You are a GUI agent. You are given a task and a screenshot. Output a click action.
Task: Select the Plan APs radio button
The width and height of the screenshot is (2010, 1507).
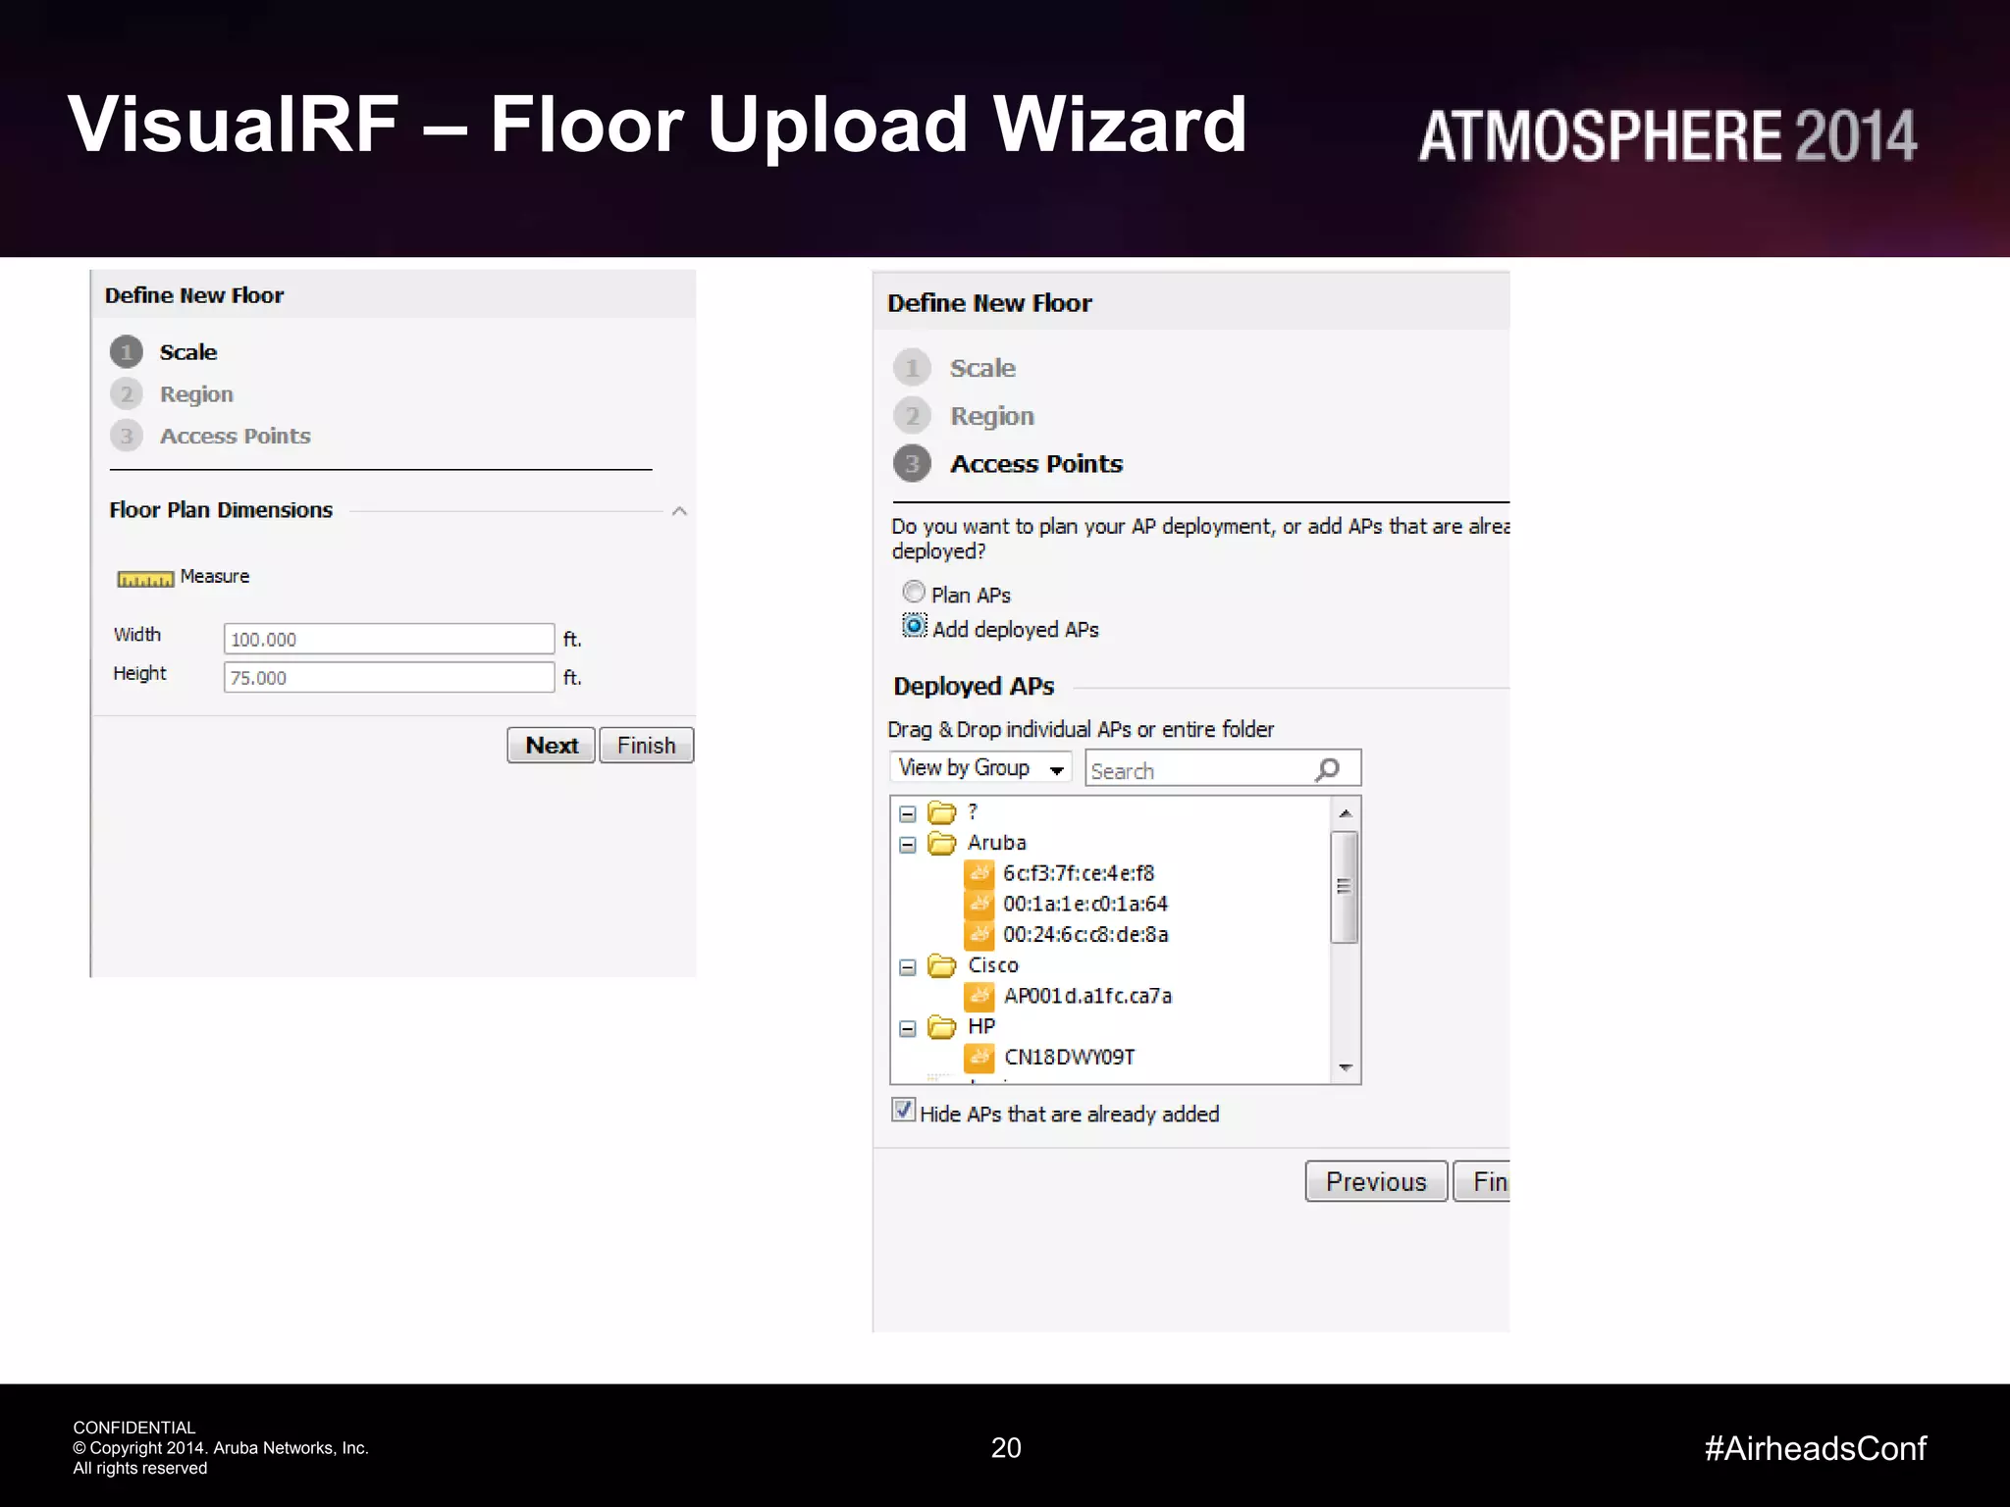pos(914,592)
